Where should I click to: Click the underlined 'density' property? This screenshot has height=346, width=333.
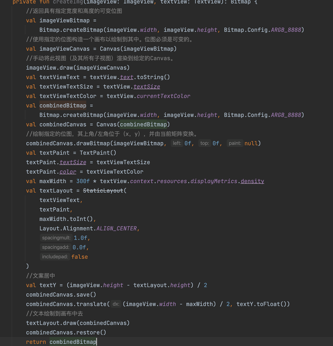tap(252, 181)
